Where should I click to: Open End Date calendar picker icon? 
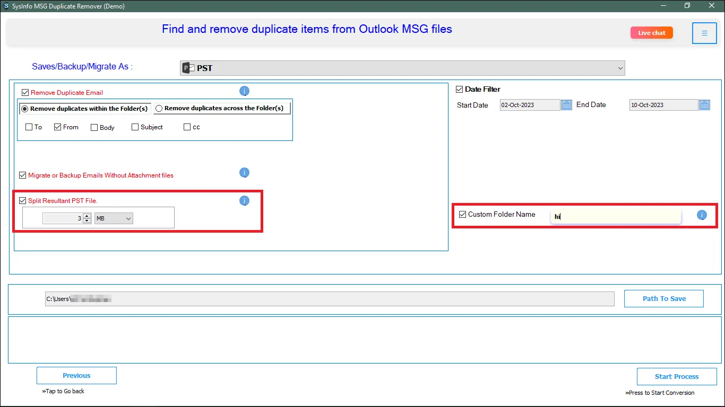coord(704,105)
